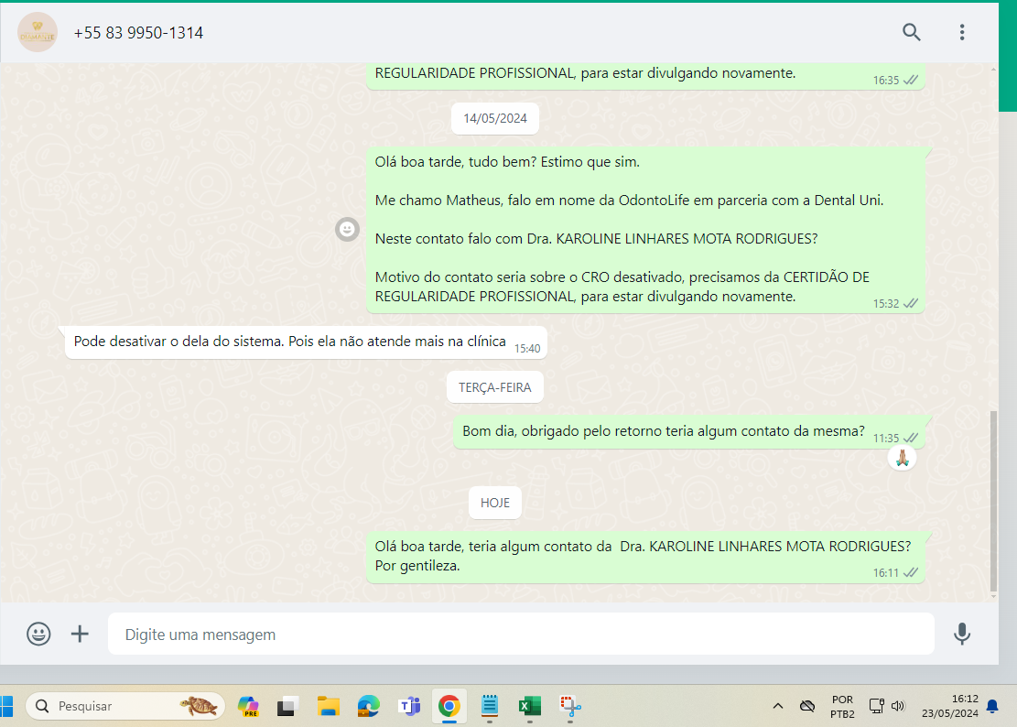Click the 15:40 timestamp on received message
The image size is (1017, 727).
pos(527,349)
